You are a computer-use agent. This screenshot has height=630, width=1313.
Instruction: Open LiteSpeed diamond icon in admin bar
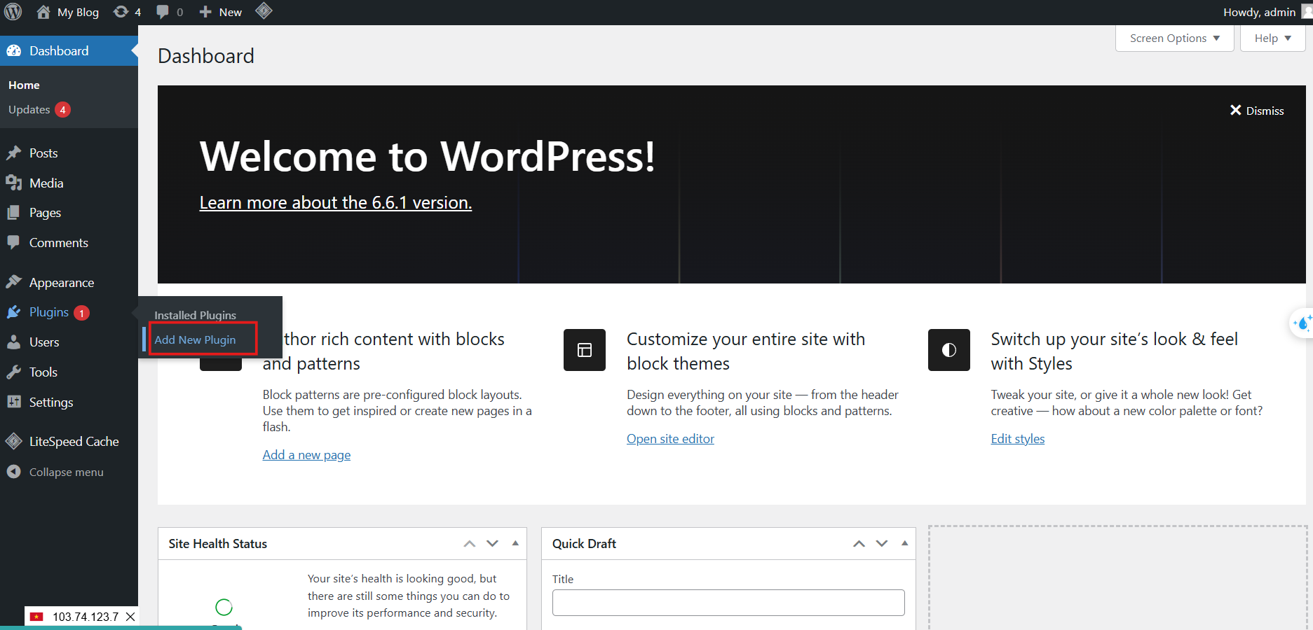click(264, 11)
